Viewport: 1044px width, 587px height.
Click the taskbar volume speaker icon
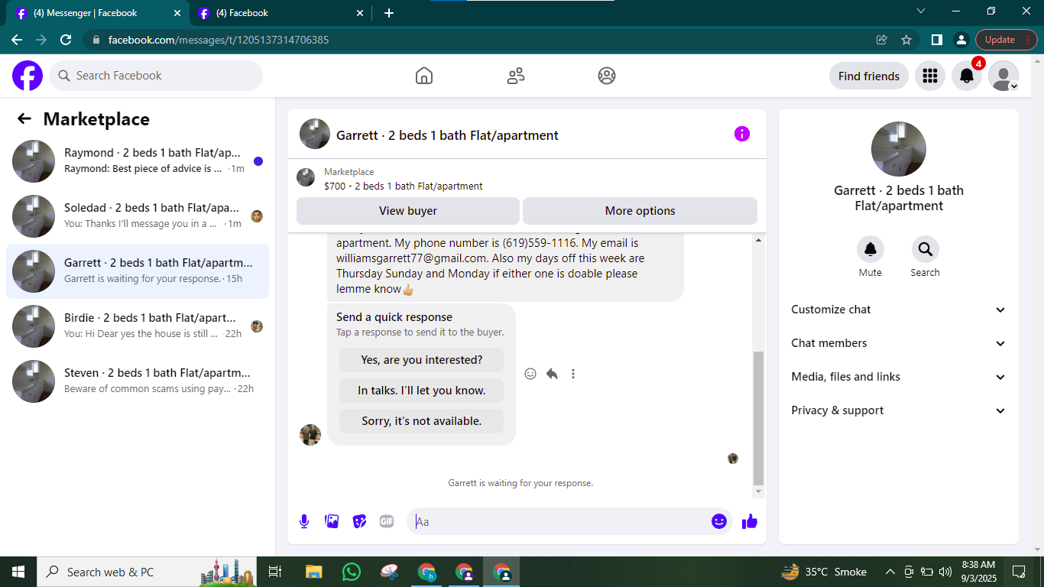pyautogui.click(x=945, y=572)
